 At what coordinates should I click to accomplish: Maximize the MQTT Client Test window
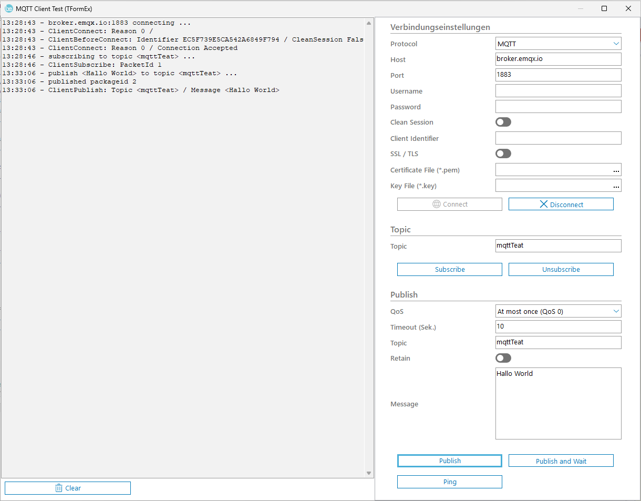tap(604, 8)
